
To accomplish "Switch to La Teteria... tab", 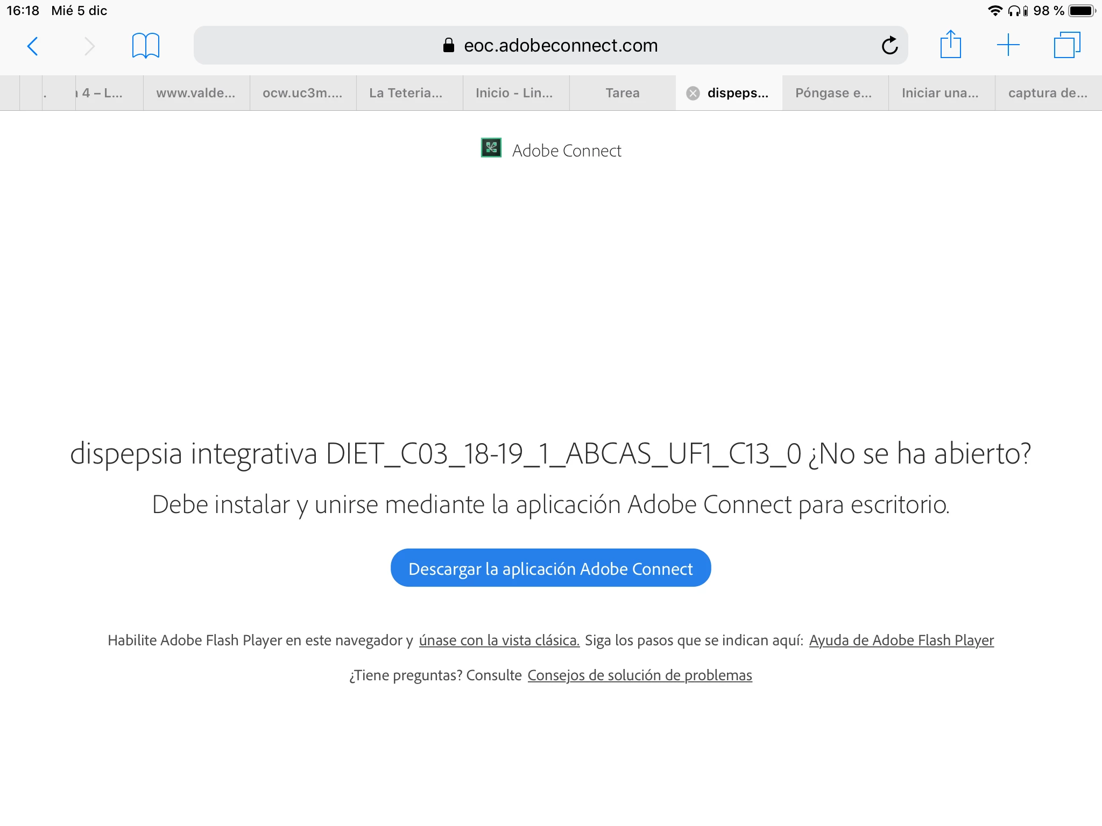I will tap(406, 93).
